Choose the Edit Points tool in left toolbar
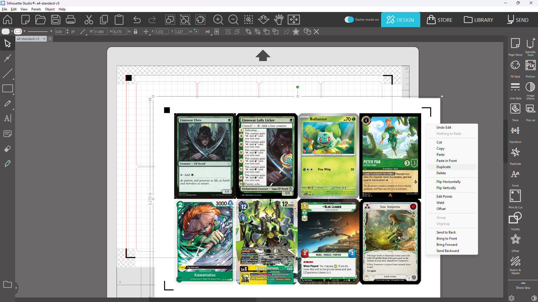This screenshot has height=302, width=538. pos(8,58)
